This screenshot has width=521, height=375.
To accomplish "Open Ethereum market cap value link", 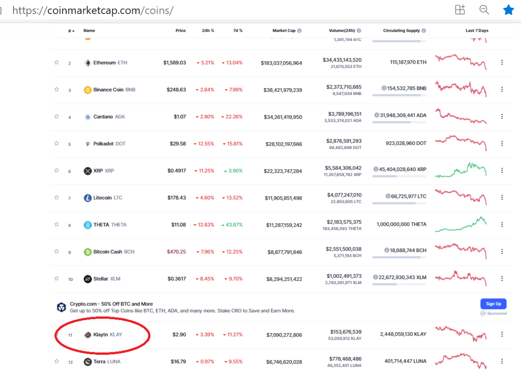I will pos(281,63).
